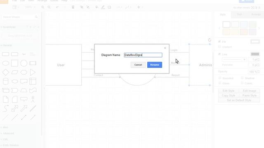Close the rename dialog with the X

click(x=165, y=48)
